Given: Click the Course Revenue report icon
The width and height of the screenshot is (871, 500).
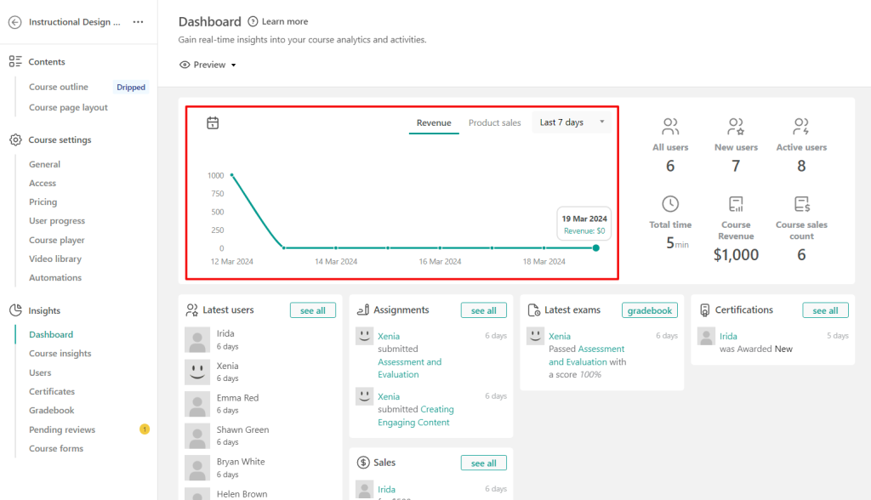Looking at the screenshot, I should (x=736, y=204).
